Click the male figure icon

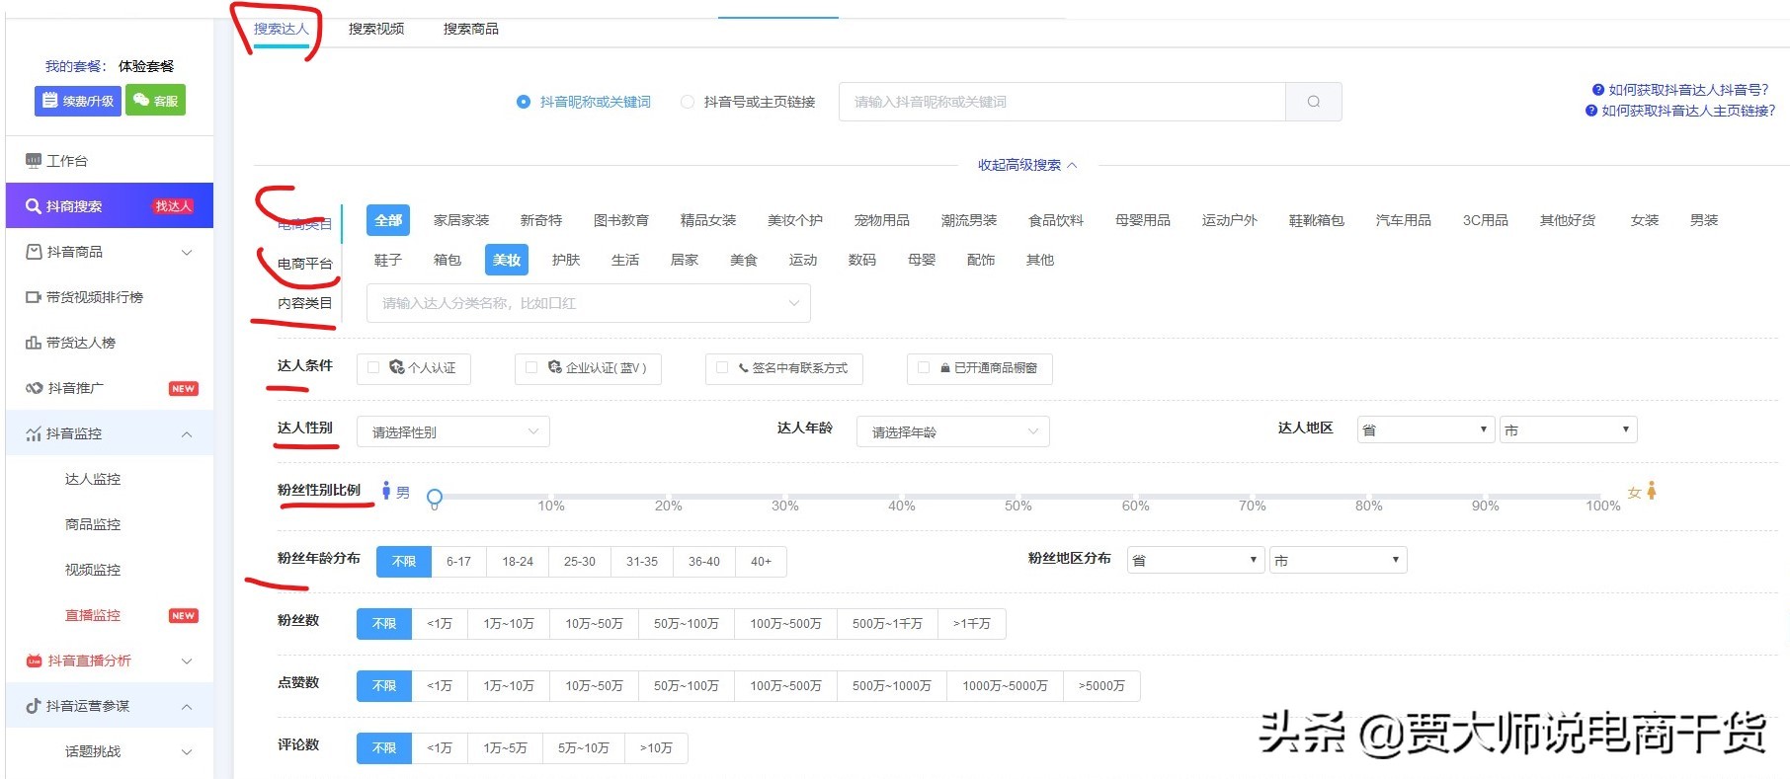[x=386, y=491]
